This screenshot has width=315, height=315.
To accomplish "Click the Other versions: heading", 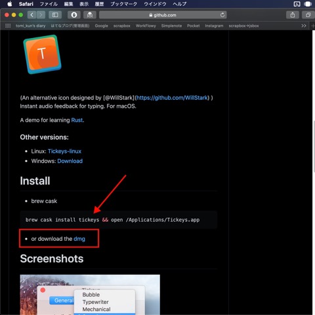I will [44, 137].
